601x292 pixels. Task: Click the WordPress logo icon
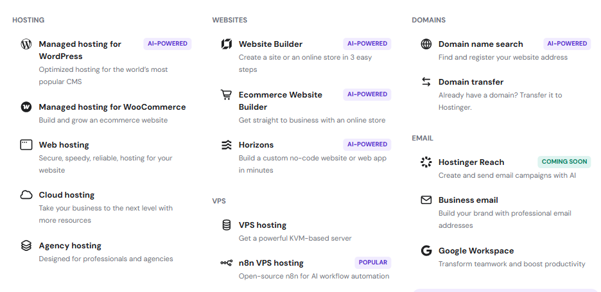coord(26,44)
